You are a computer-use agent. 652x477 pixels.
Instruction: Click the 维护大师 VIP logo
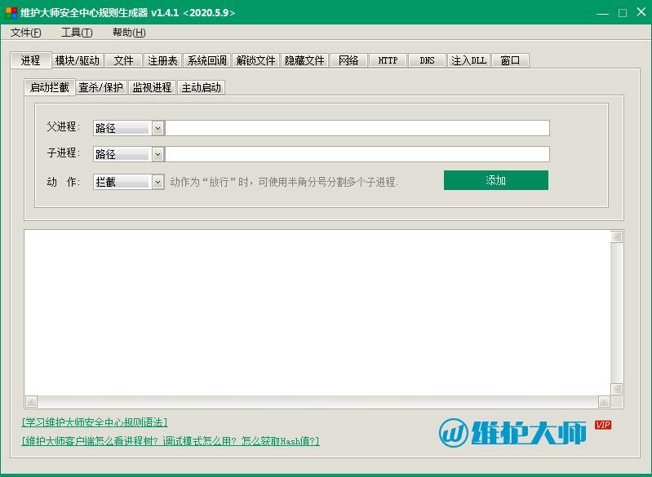[x=525, y=432]
